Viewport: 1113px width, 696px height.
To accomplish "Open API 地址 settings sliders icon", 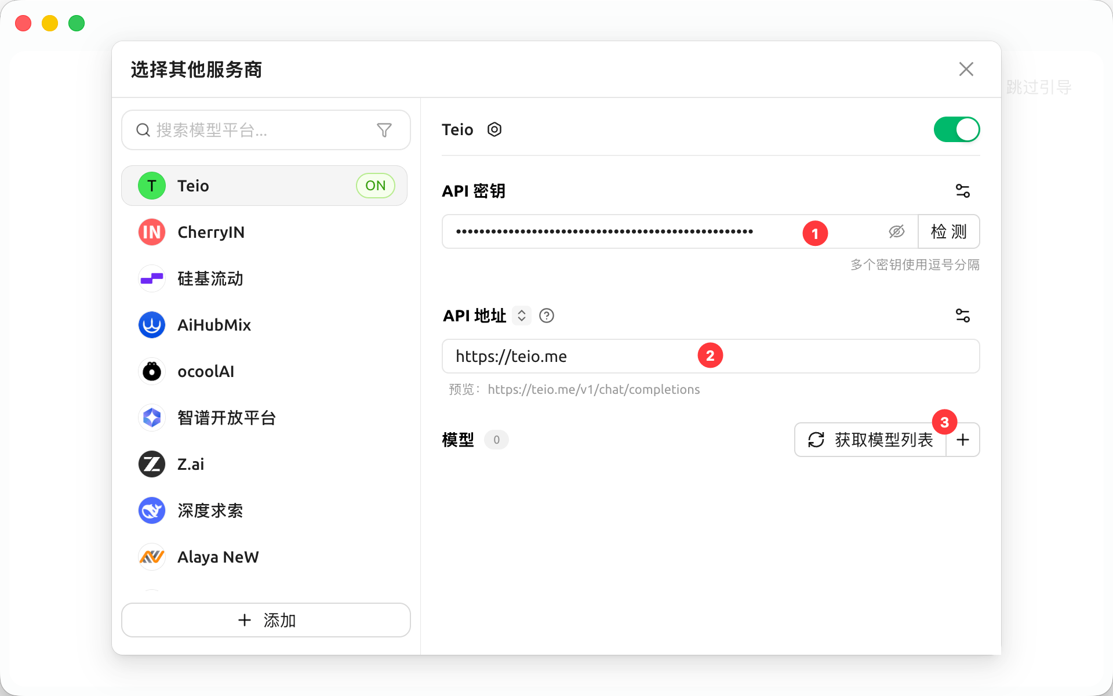I will point(963,316).
